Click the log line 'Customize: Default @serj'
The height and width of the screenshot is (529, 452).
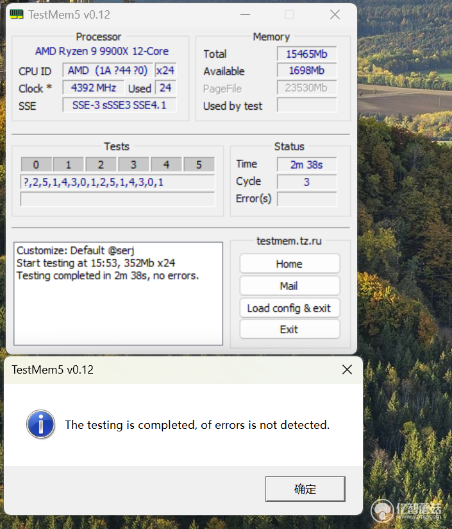pyautogui.click(x=76, y=250)
